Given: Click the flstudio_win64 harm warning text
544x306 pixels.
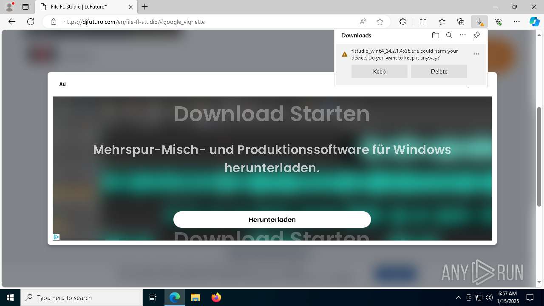Looking at the screenshot, I should click(405, 54).
